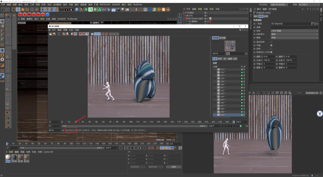323x177 pixels.
Task: Toggle the 使用凹凸 UVW checkbox
Action: (271, 52)
